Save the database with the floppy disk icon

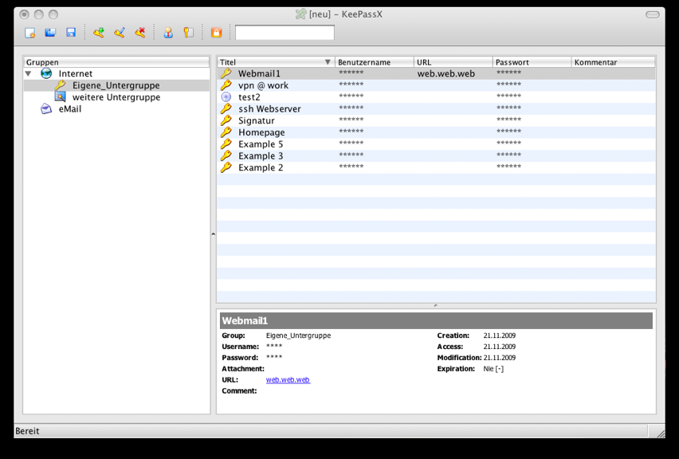coord(71,33)
